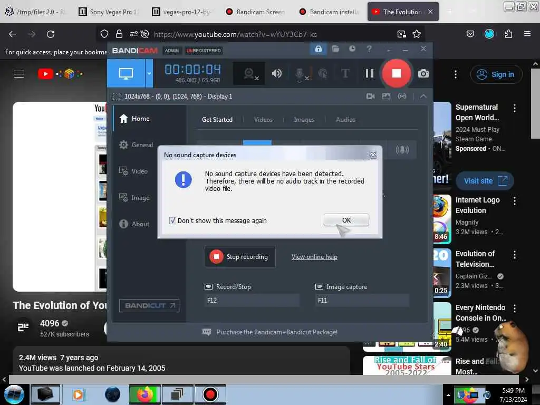Switch to Bandicam Screen browser tab
The height and width of the screenshot is (405, 540).
coord(255,12)
